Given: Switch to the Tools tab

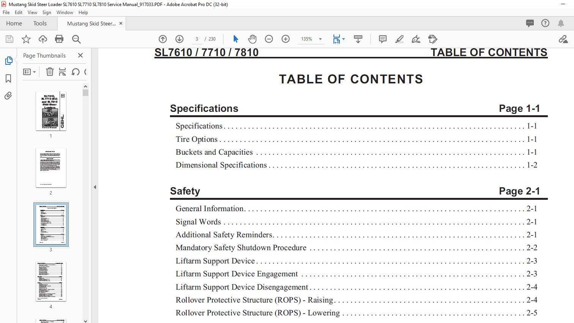Looking at the screenshot, I should [40, 24].
